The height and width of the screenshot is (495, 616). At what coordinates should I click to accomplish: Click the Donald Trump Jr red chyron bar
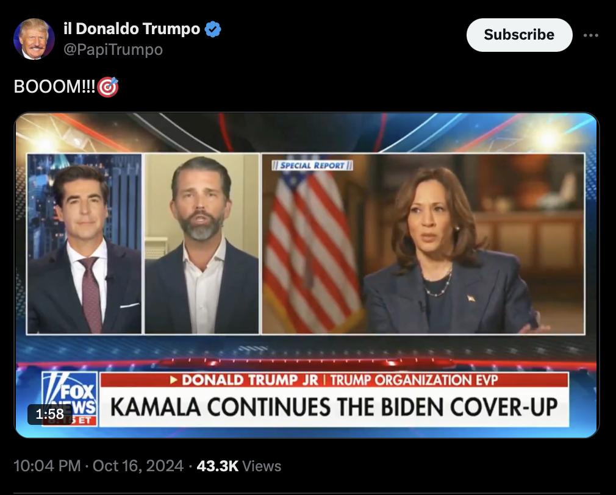coord(334,380)
